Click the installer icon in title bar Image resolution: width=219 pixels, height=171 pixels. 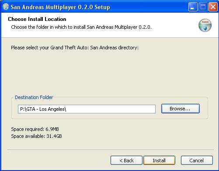(6, 7)
